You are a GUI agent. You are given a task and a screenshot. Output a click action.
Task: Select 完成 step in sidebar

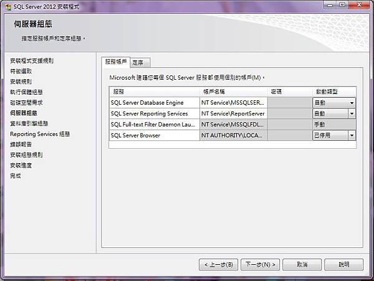coord(15,176)
